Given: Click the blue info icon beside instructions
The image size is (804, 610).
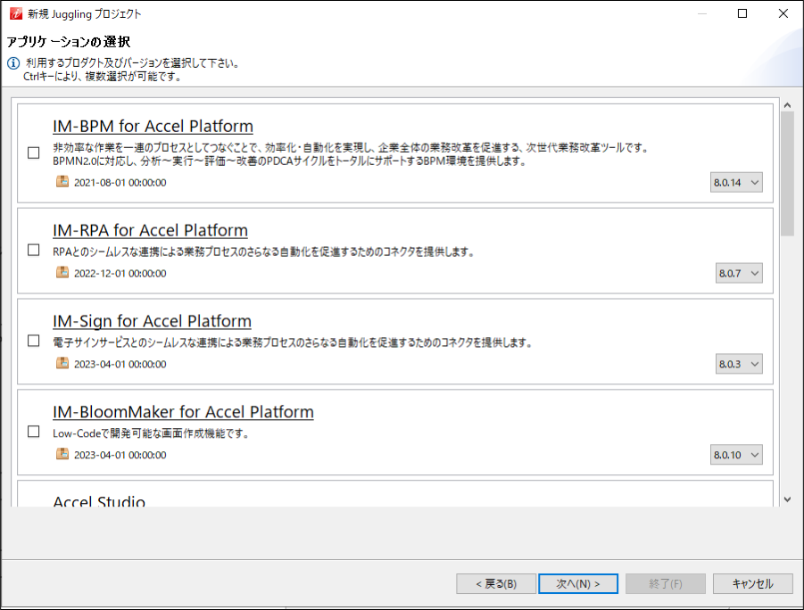Looking at the screenshot, I should 13,64.
